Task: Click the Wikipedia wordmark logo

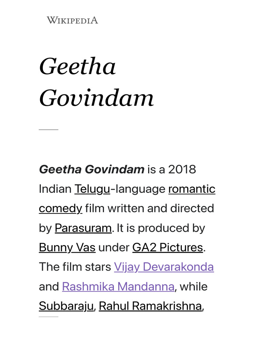Action: point(72,20)
